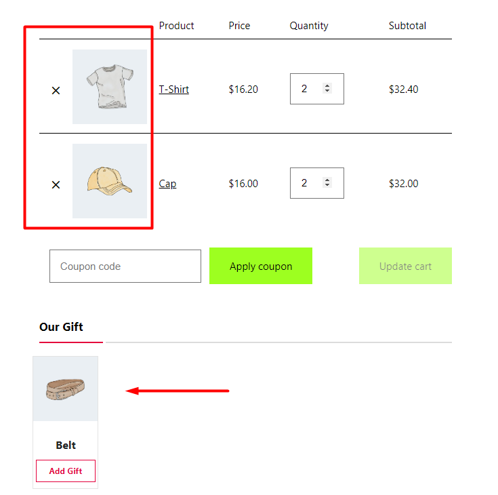
Task: Click into the Coupon code field
Action: (125, 266)
